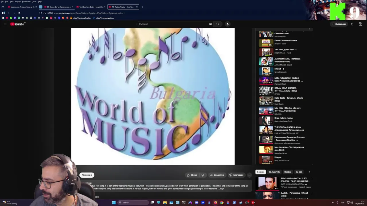Click the taskbar Search box
The image size is (367, 206).
[x=133, y=203]
